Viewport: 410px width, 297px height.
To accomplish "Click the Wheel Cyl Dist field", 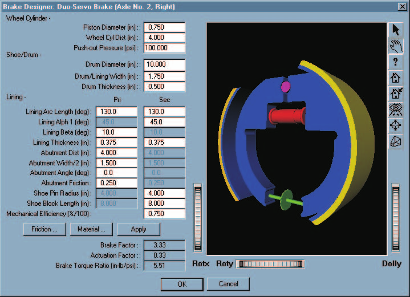I will click(164, 38).
